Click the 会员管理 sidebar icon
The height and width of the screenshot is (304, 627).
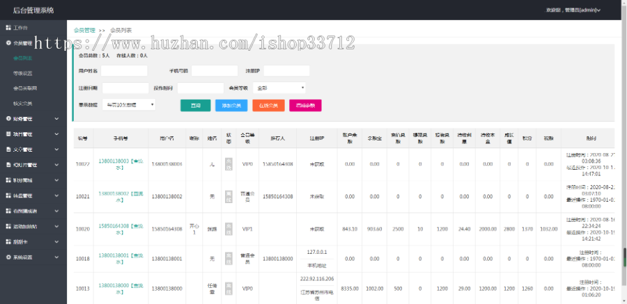(x=8, y=43)
